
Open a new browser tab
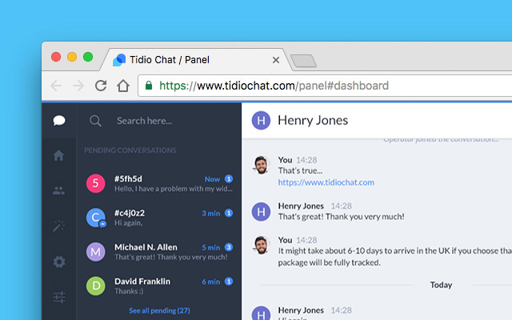303,61
